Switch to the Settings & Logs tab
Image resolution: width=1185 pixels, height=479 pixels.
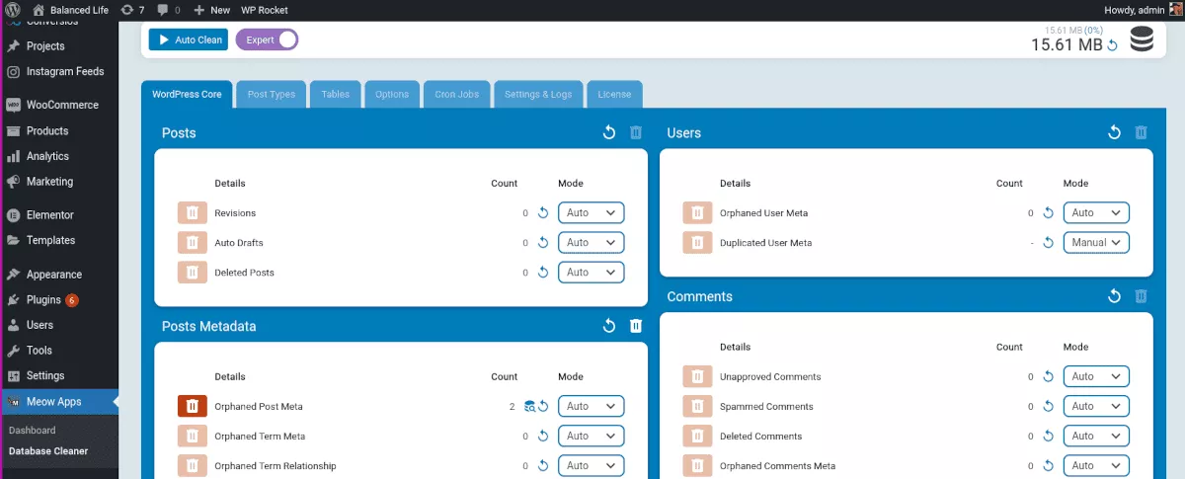click(x=538, y=94)
